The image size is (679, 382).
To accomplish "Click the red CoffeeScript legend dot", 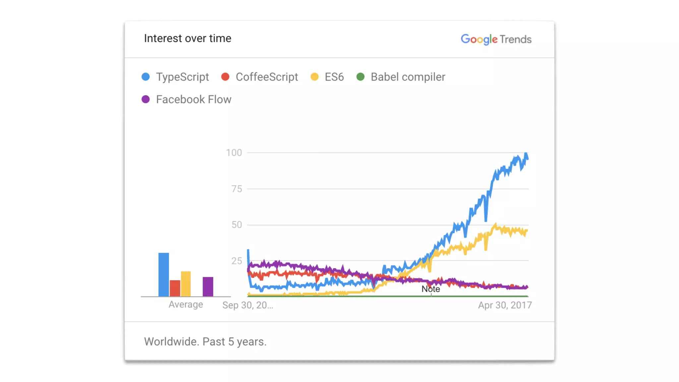I will coord(225,77).
